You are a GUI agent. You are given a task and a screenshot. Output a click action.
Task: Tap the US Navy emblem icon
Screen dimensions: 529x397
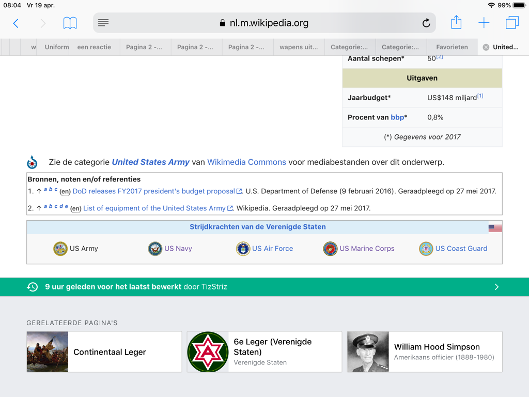(x=155, y=249)
